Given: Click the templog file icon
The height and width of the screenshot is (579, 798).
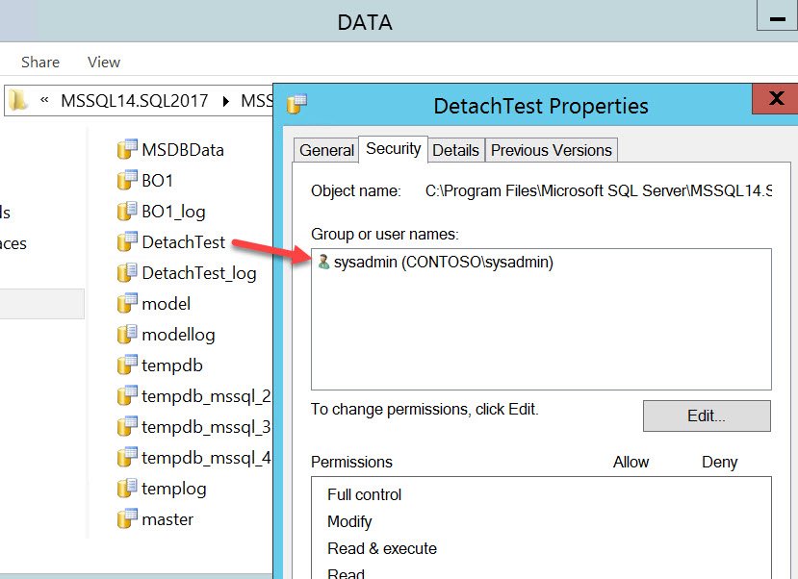Looking at the screenshot, I should click(127, 489).
